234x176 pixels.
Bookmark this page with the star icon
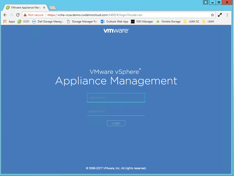pyautogui.click(x=212, y=15)
